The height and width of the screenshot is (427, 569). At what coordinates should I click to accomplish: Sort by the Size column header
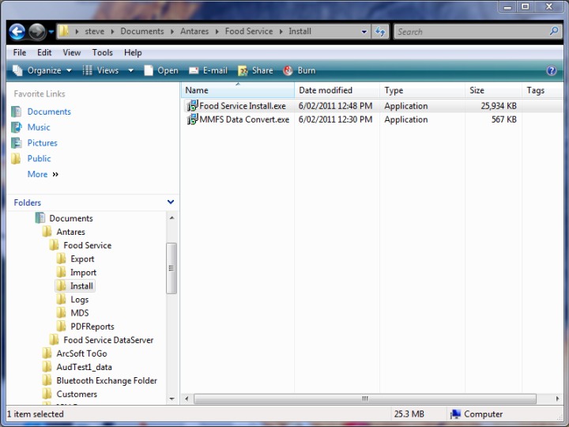pos(493,90)
